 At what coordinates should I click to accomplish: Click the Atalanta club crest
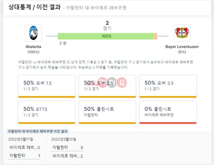(33, 33)
